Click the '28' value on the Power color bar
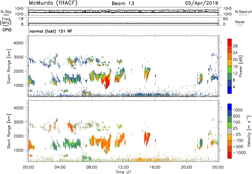The height and width of the screenshot is (174, 252). tap(235, 46)
